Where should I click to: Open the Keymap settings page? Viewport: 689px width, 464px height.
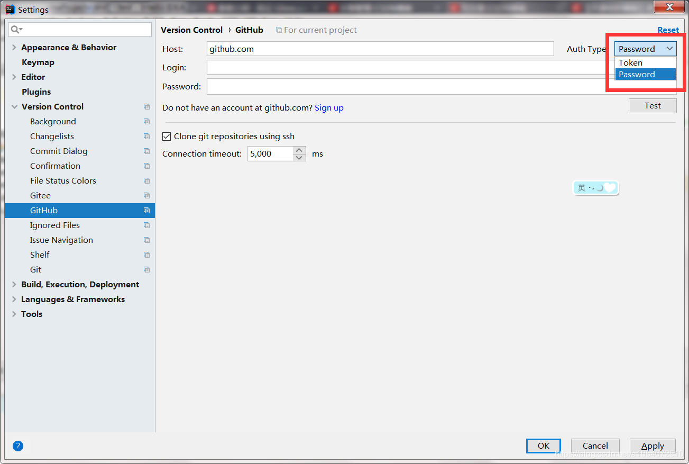38,62
